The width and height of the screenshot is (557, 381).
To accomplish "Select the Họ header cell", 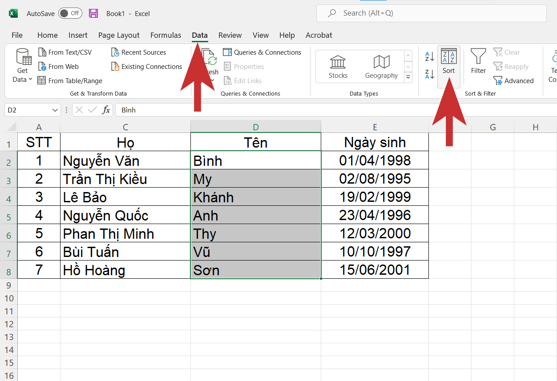I will pyautogui.click(x=125, y=142).
